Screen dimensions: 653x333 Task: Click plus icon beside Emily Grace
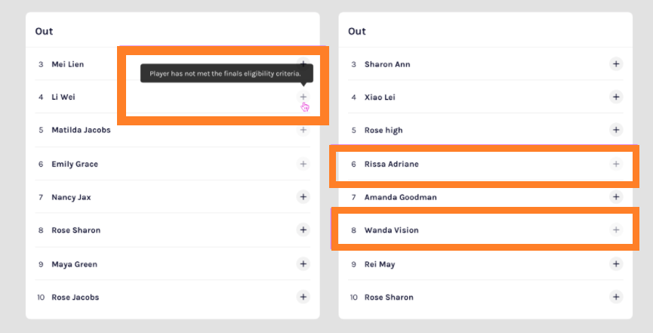coord(303,164)
